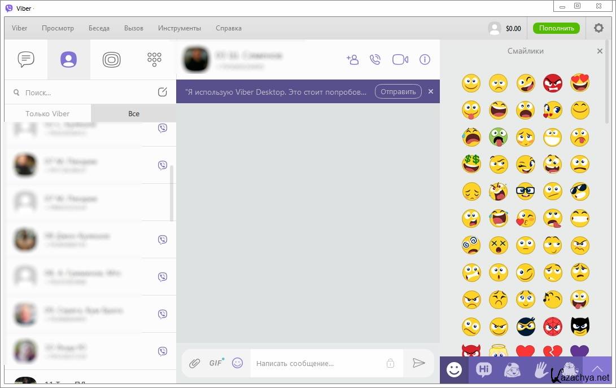Image resolution: width=616 pixels, height=388 pixels.
Task: Start a video call with contact
Action: 400,60
